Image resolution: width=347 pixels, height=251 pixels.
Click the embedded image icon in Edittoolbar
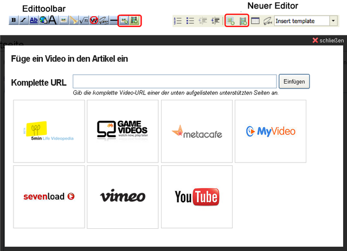tap(63, 20)
